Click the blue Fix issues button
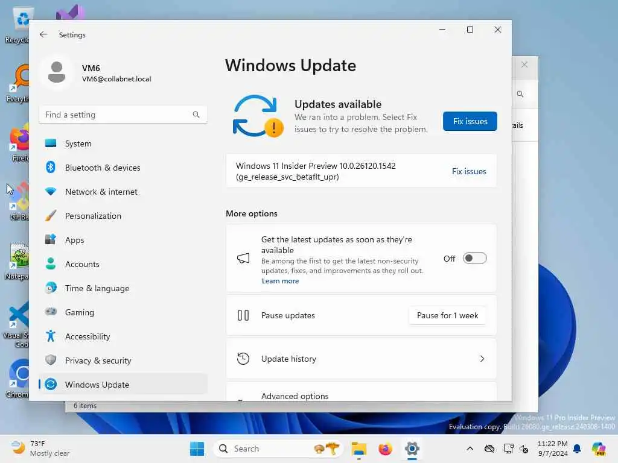This screenshot has width=618, height=463. click(x=470, y=121)
